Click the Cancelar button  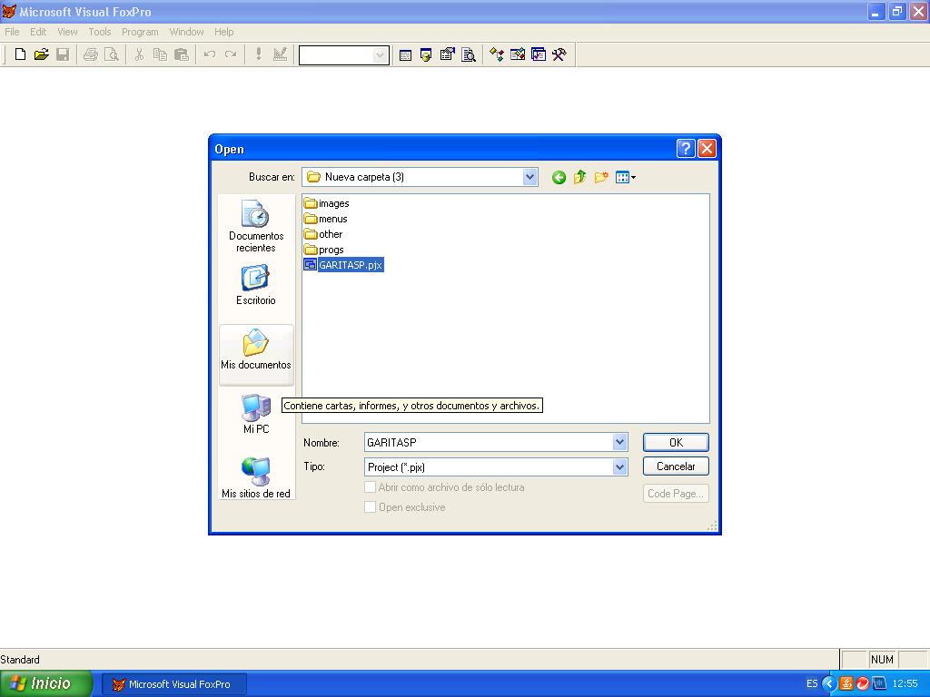[x=676, y=466]
